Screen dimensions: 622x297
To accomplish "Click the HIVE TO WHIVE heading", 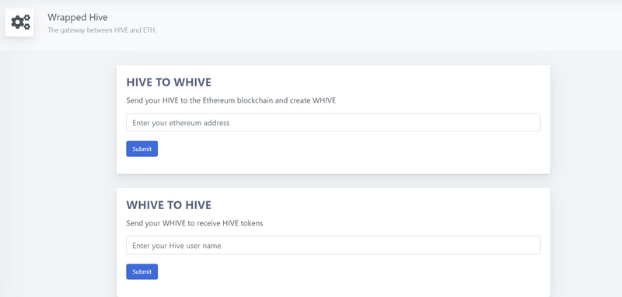I will [x=169, y=82].
